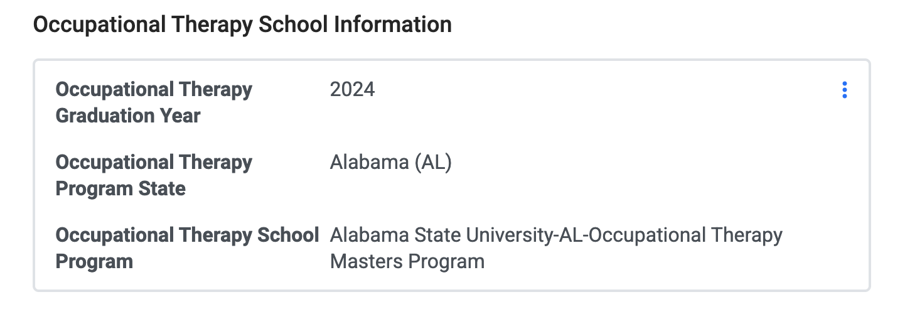Click the 'Occupational Therapy School' label line
This screenshot has height=314, width=905.
pos(188,235)
